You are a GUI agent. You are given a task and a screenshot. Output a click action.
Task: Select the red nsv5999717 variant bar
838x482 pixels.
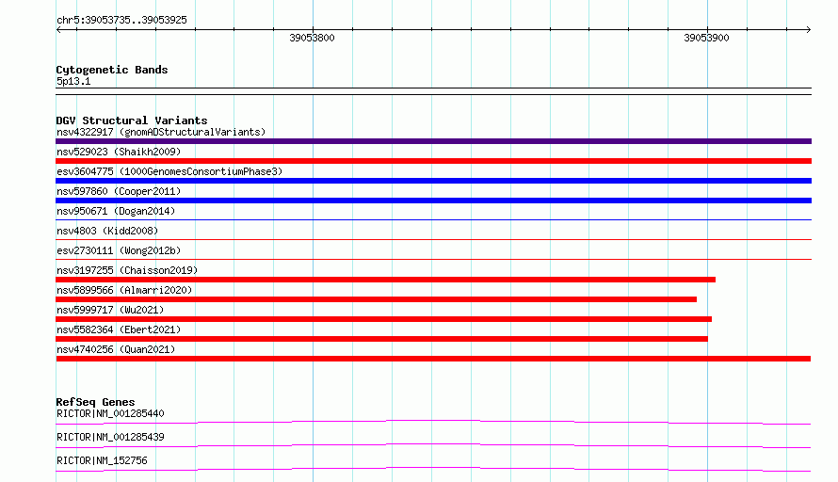384,319
